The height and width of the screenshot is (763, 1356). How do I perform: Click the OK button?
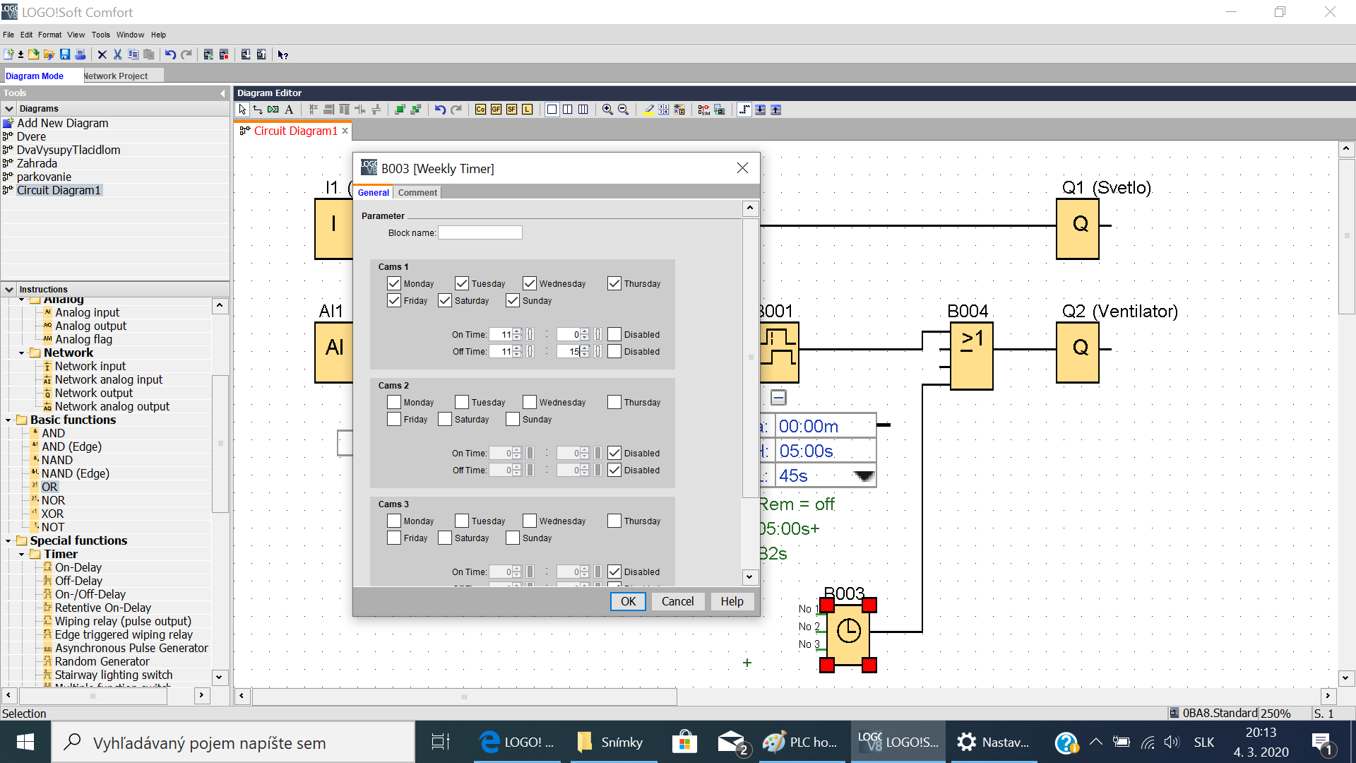point(628,601)
